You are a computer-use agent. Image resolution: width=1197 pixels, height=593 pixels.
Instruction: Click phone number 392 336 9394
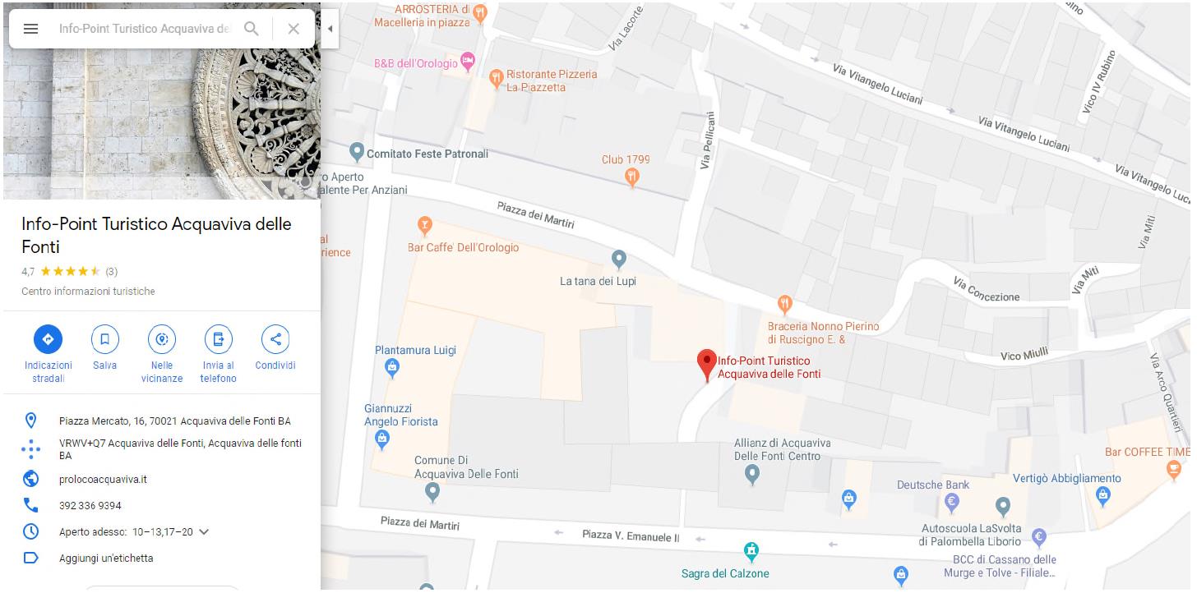point(90,506)
